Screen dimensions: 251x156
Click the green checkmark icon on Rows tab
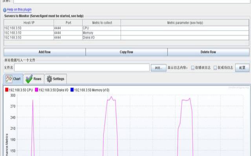point(29,79)
